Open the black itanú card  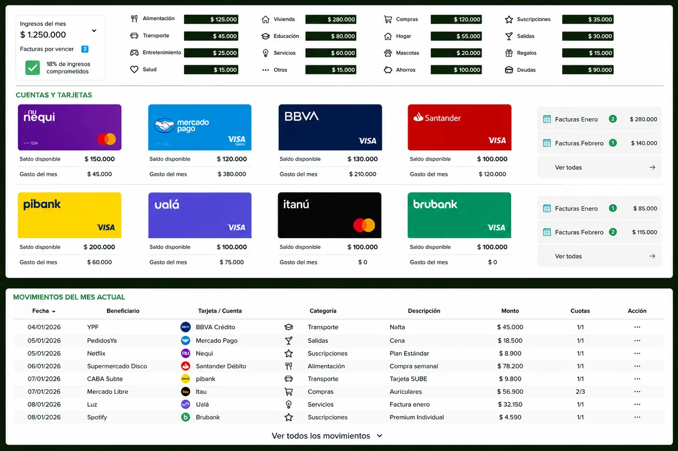coord(330,215)
